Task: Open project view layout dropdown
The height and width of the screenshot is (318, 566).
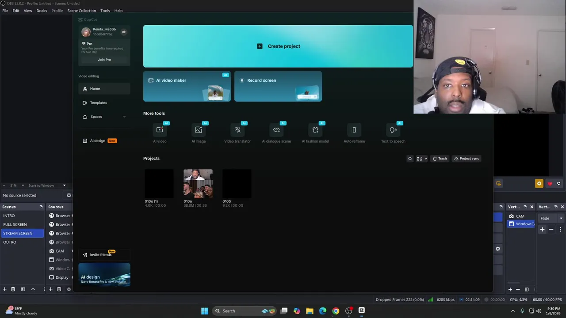Action: [x=422, y=159]
